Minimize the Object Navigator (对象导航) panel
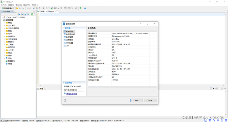This screenshot has height=122, width=228. (31, 11)
